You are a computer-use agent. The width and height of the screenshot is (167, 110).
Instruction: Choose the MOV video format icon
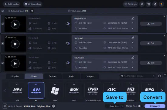(74, 90)
